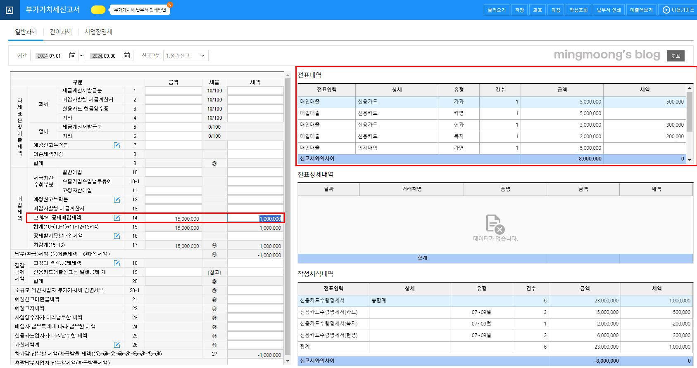The image size is (697, 368).
Task: Select 전표내역 row with 유형 현과
Action: click(x=492, y=125)
